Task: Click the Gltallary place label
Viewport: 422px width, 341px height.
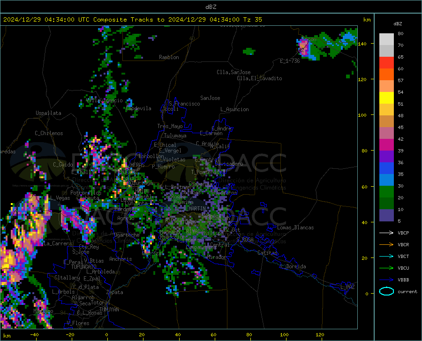Action: pos(67,278)
